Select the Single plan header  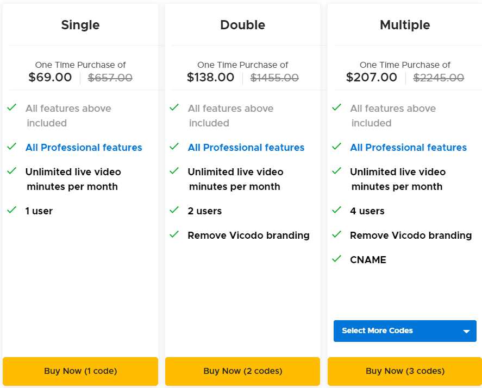click(80, 25)
